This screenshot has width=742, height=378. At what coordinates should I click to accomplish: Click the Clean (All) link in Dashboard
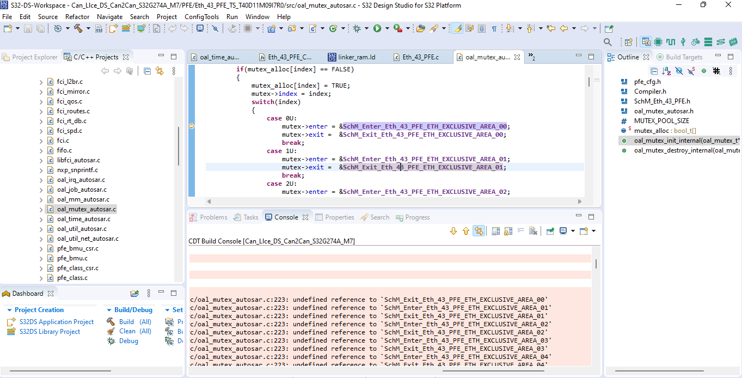135,331
